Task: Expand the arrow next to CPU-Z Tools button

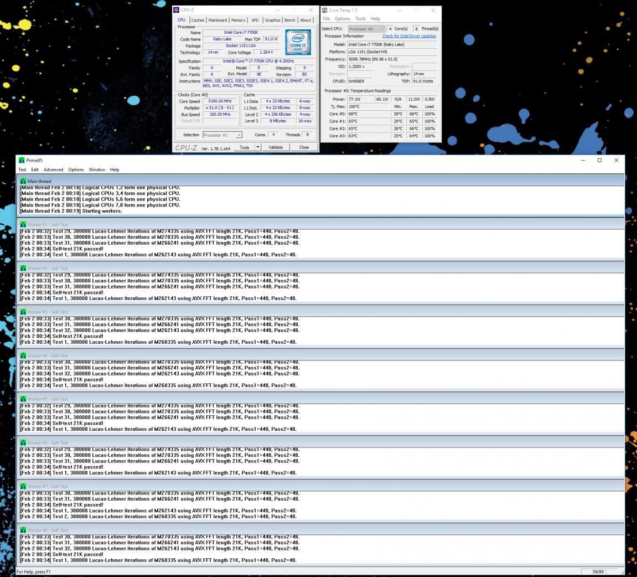Action: 257,147
